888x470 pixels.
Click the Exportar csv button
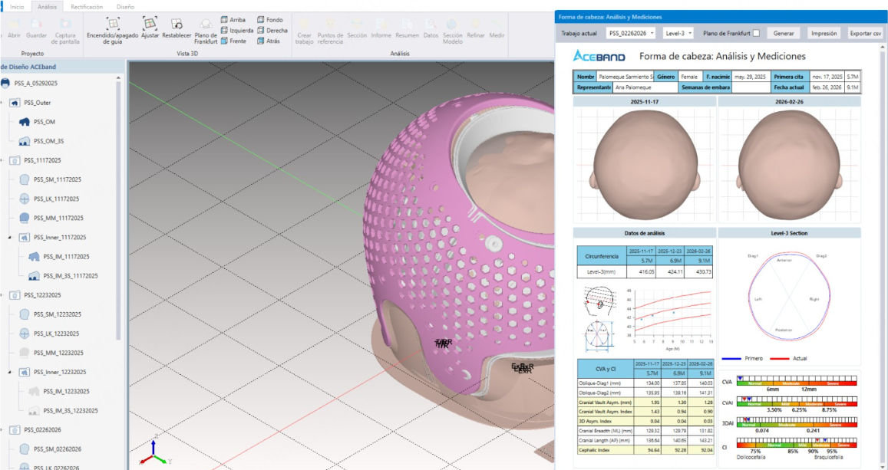click(865, 34)
